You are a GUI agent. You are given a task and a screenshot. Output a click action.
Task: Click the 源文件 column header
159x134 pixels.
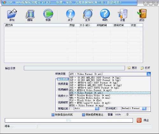tap(36, 25)
